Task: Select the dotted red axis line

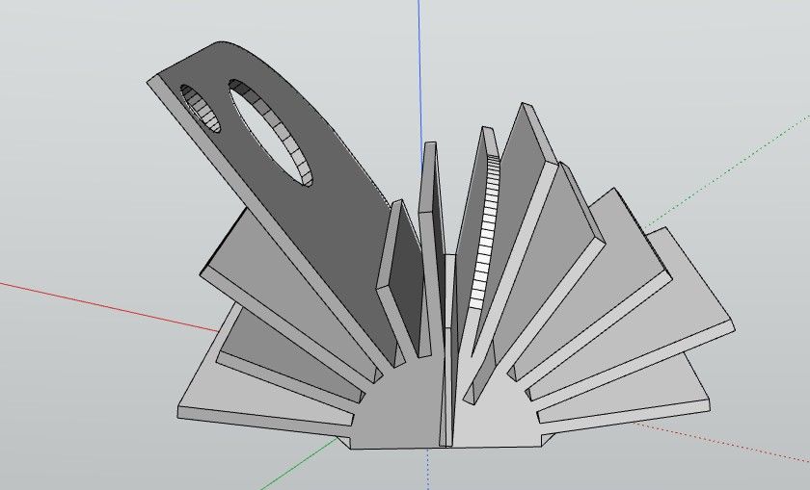Action: (x=723, y=442)
